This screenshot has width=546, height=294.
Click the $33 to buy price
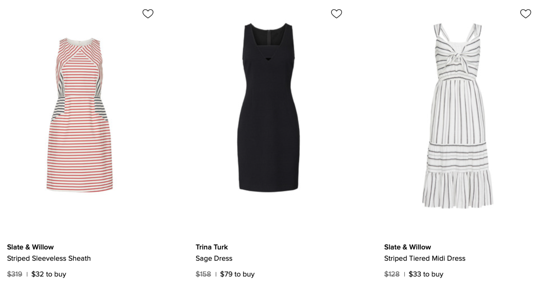(x=425, y=274)
